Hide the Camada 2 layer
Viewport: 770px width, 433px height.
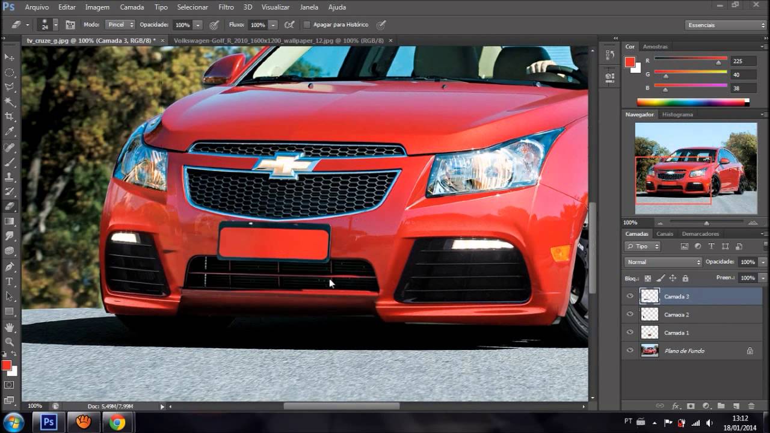[x=630, y=314]
